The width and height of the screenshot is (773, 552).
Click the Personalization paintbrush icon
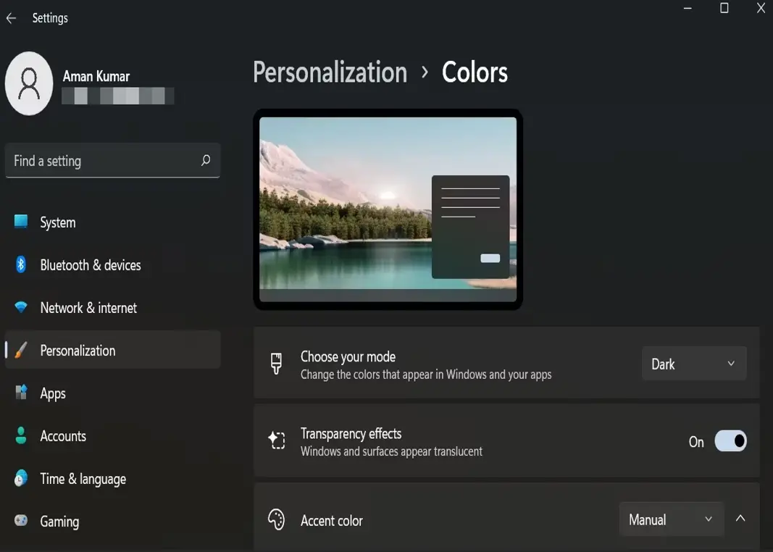[21, 350]
